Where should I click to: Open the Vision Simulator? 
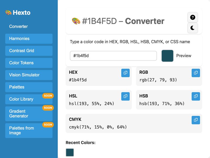pyautogui.click(x=29, y=75)
